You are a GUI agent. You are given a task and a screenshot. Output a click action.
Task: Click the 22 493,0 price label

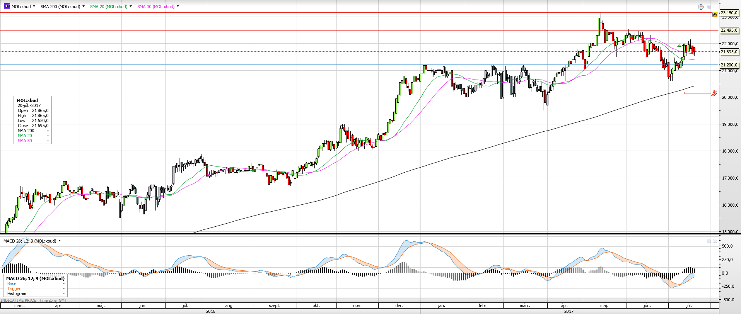pyautogui.click(x=729, y=30)
